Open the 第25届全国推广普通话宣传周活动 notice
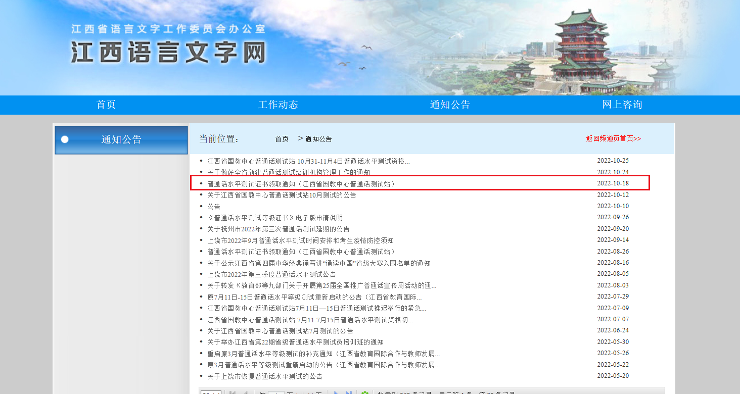The width and height of the screenshot is (740, 394). click(321, 285)
